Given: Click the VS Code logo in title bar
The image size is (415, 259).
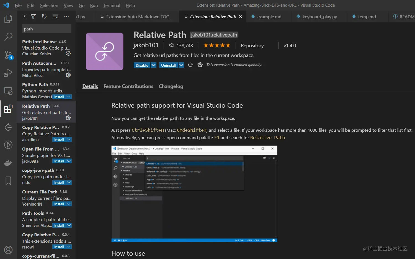Looking at the screenshot, I should coord(6,5).
